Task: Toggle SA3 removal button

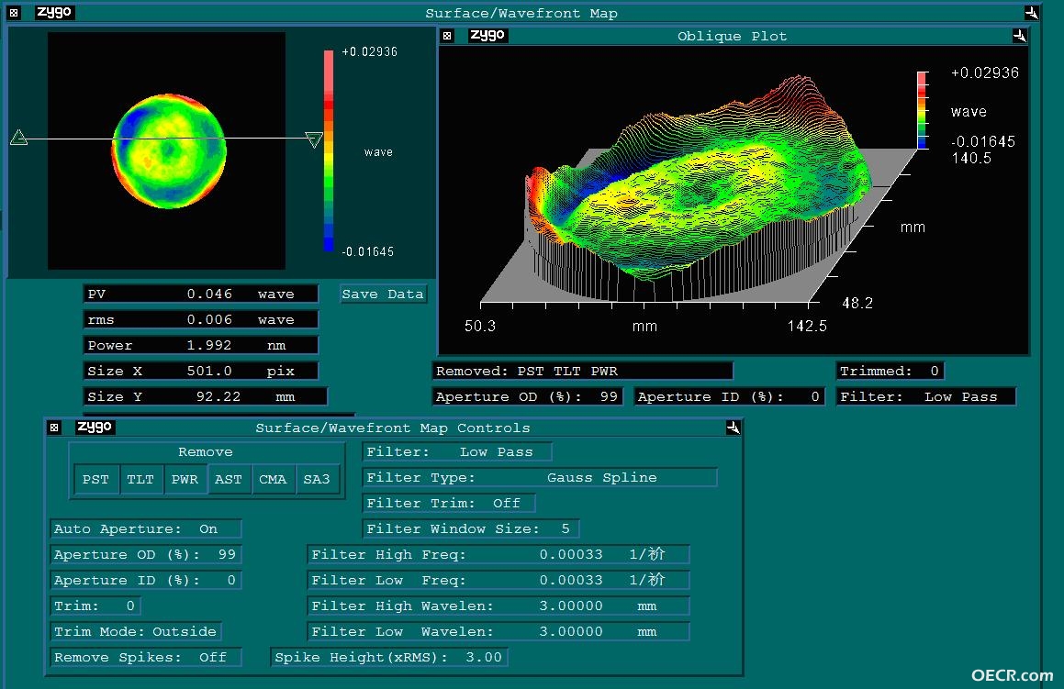Action: tap(317, 479)
